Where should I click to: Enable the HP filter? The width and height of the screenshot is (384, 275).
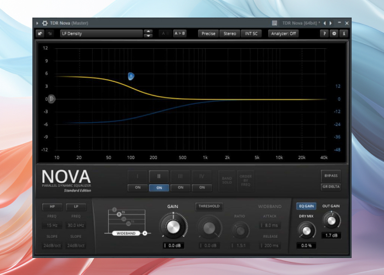coord(52,206)
